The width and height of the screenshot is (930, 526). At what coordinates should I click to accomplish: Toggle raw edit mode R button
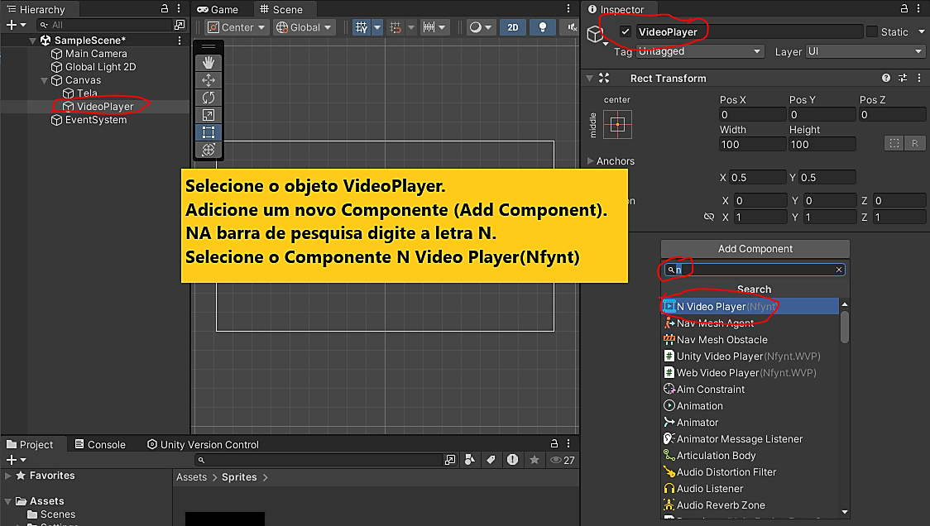point(915,144)
